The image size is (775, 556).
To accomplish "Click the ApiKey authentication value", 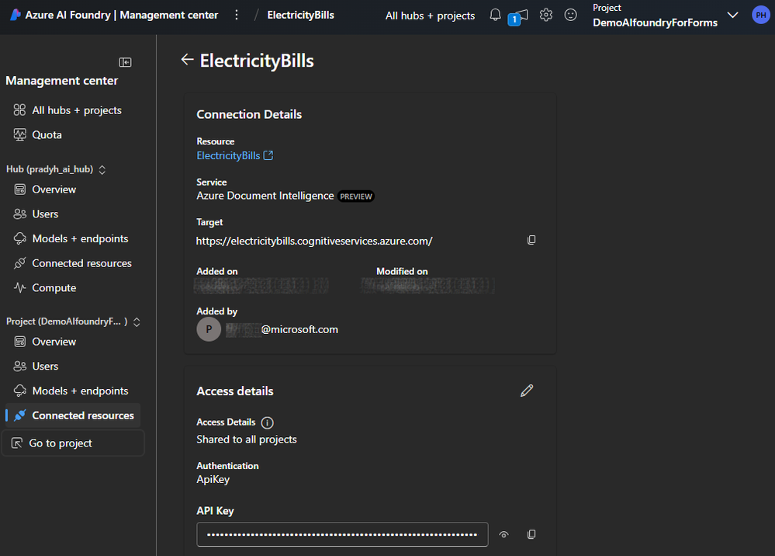I will click(213, 479).
